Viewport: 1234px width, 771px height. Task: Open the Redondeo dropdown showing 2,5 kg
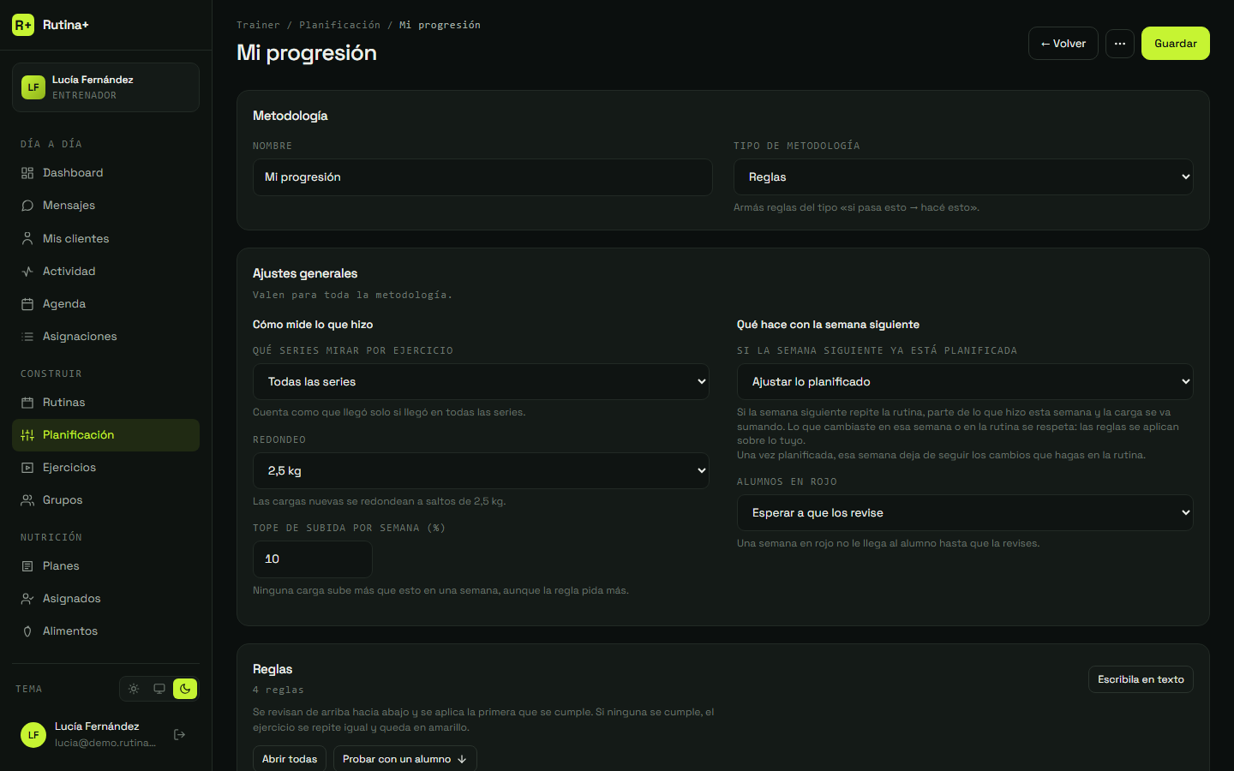click(x=481, y=471)
